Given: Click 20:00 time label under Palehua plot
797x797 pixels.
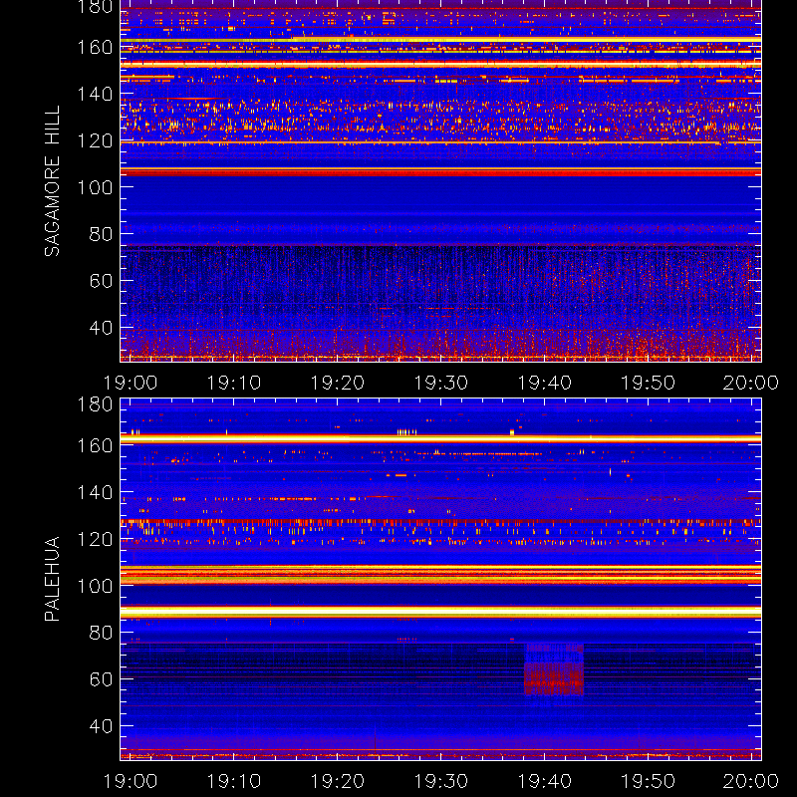Looking at the screenshot, I should coord(751,781).
